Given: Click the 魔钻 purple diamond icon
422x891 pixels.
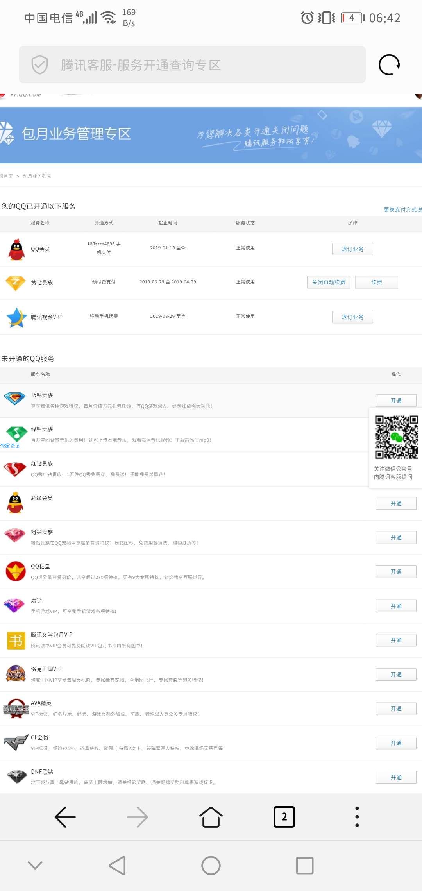Looking at the screenshot, I should pyautogui.click(x=14, y=605).
